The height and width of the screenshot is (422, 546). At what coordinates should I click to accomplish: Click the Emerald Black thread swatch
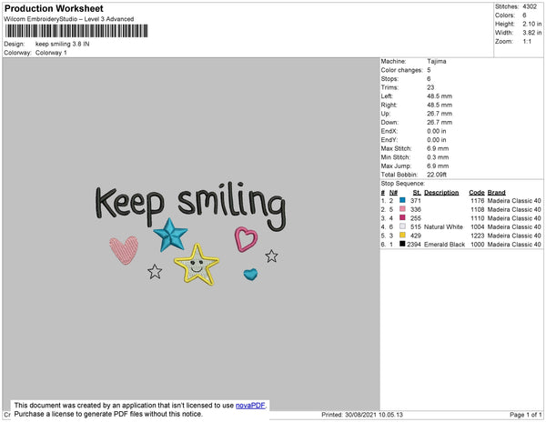click(x=402, y=244)
